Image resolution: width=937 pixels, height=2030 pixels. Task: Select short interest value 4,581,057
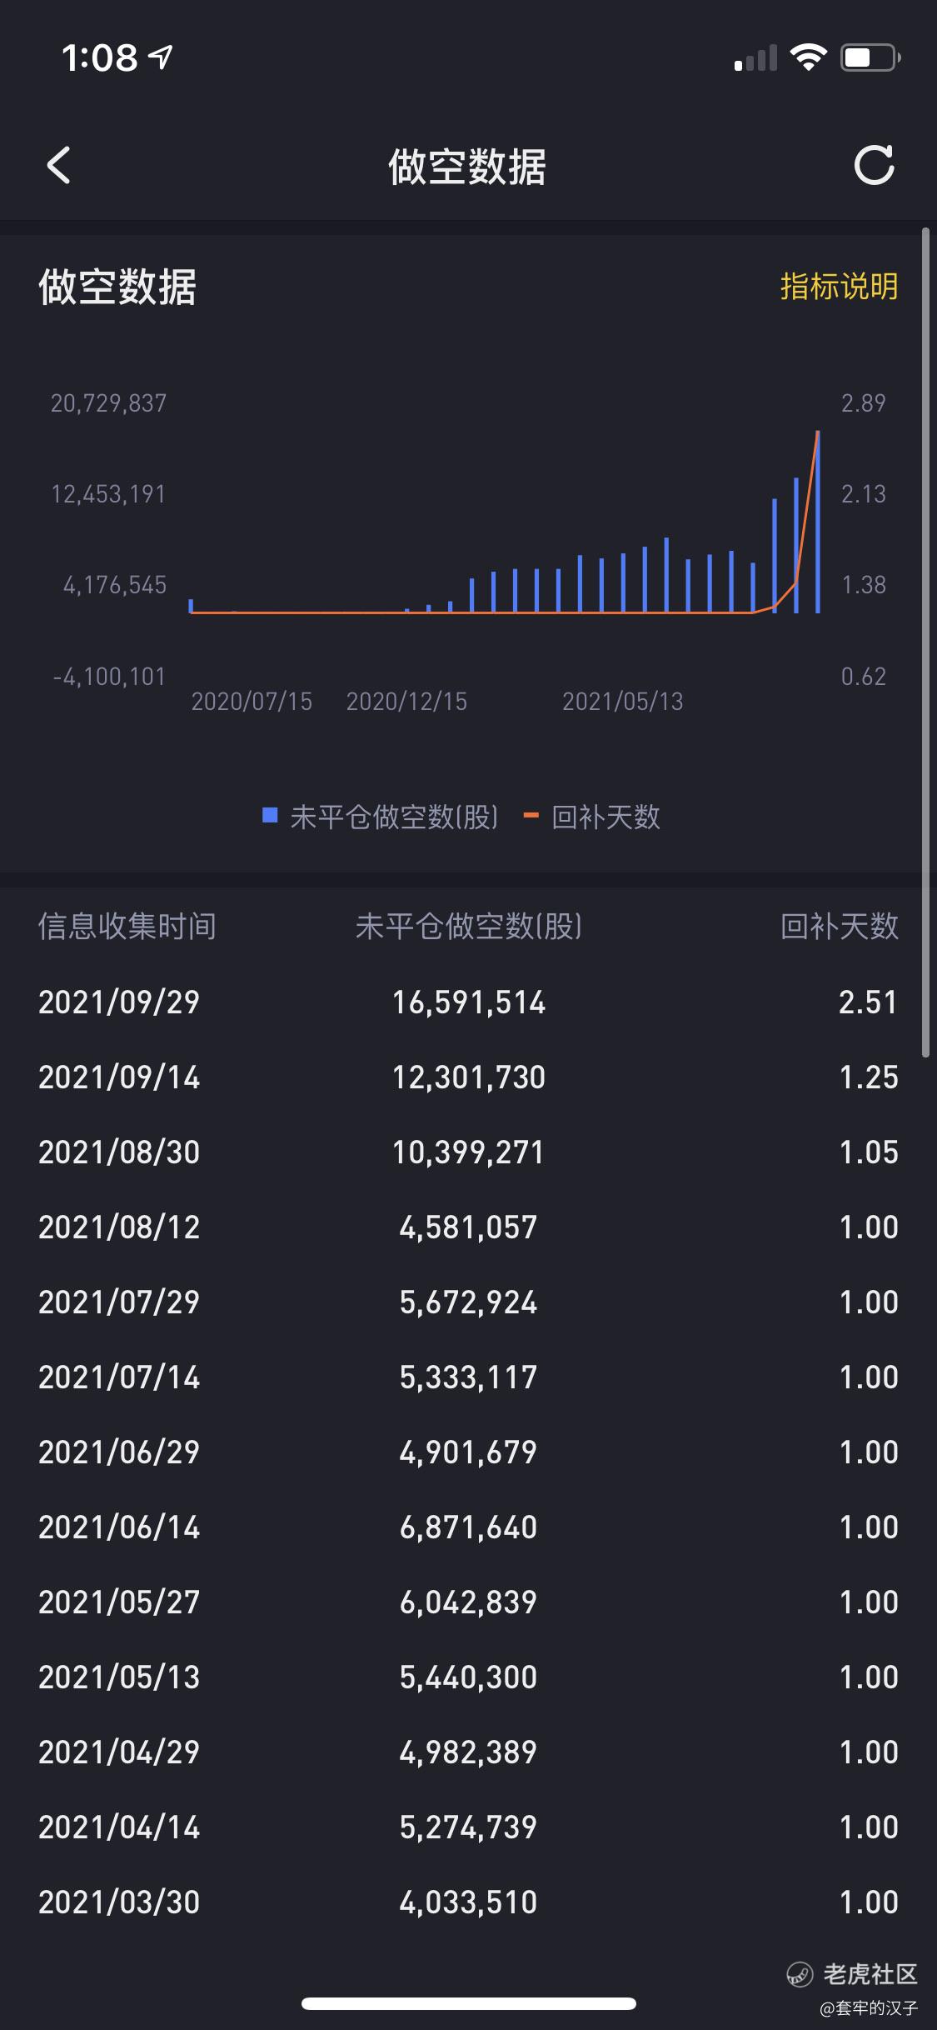(x=469, y=1227)
